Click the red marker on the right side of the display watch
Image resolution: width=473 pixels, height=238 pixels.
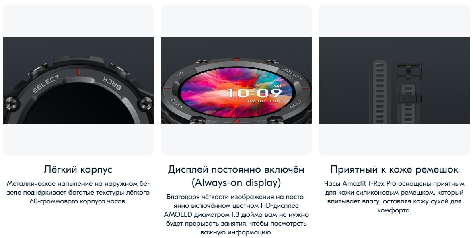tap(305, 88)
